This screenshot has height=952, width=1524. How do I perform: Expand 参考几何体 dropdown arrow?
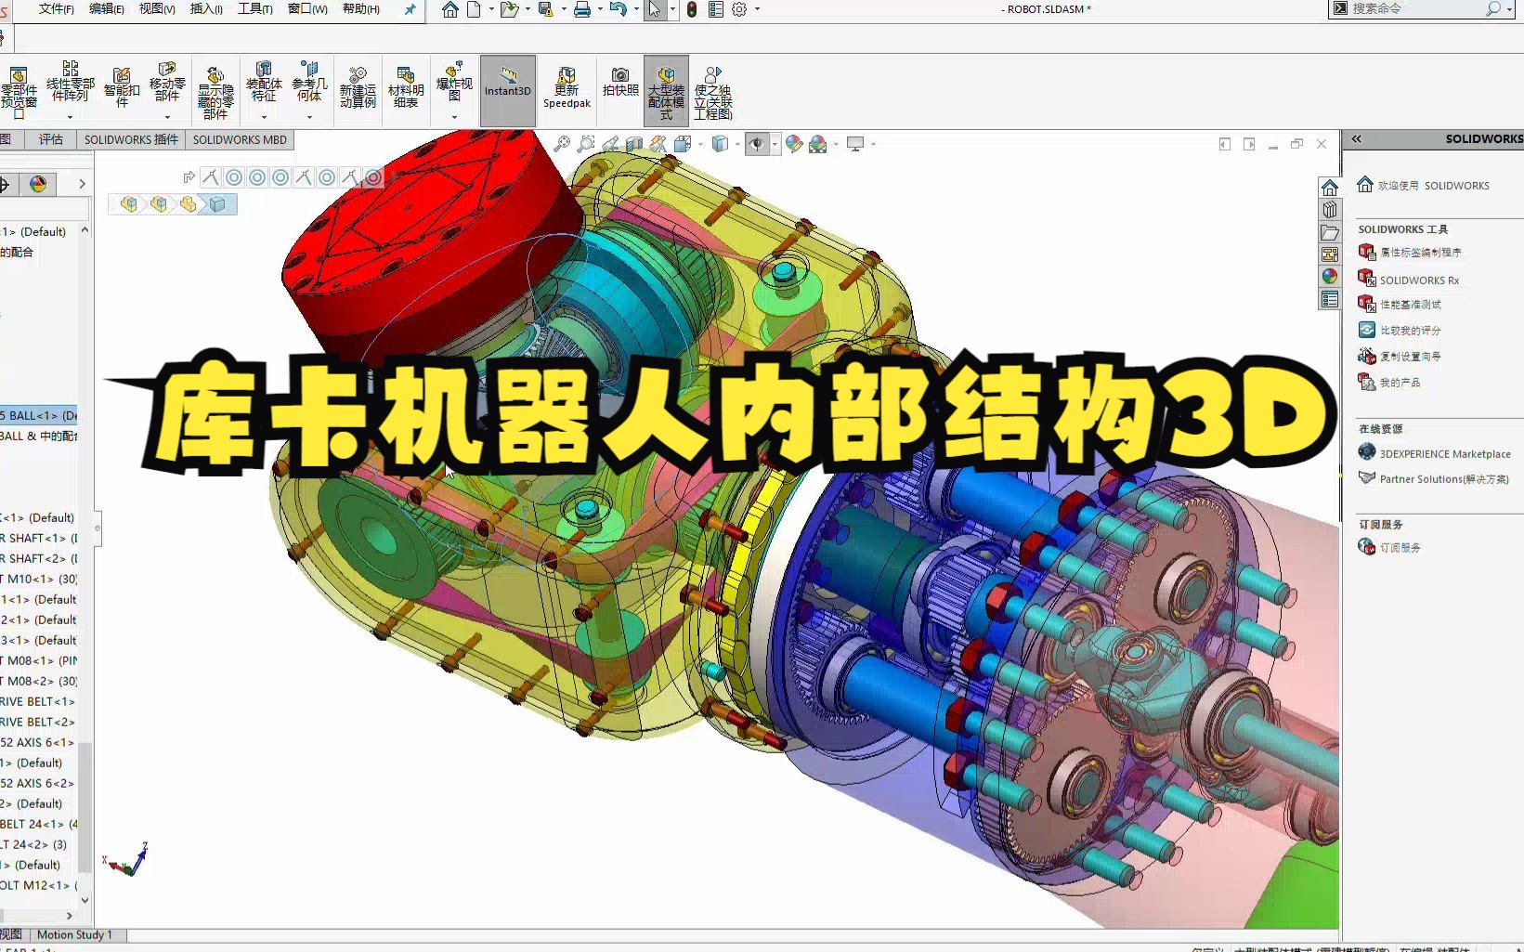(309, 117)
